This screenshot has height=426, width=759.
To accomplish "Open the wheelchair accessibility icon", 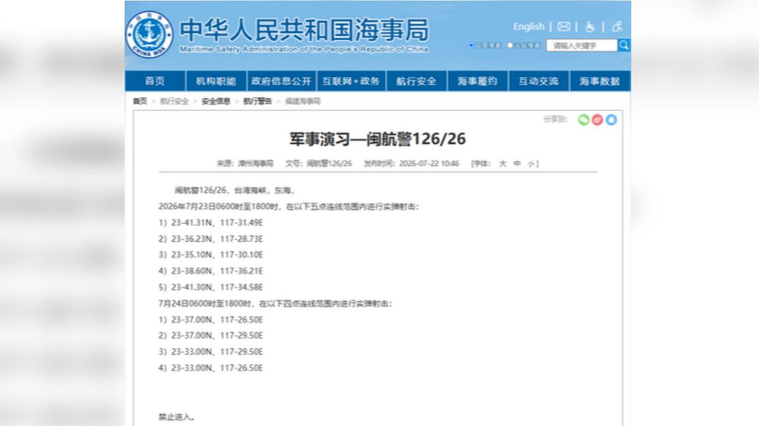I will [x=589, y=27].
